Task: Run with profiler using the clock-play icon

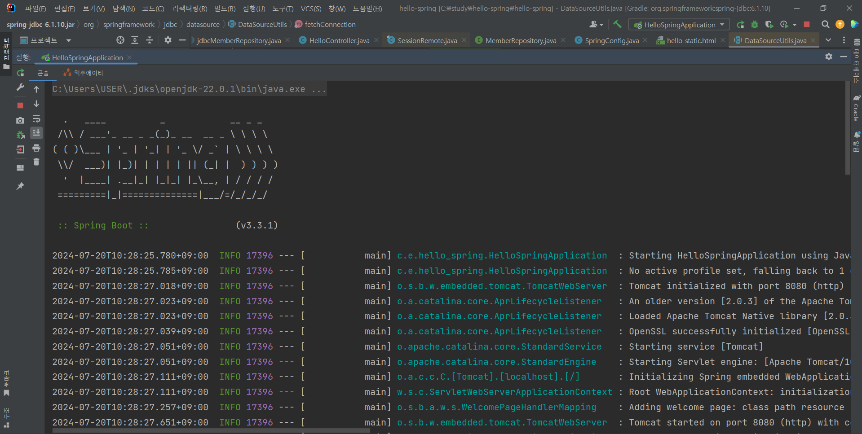Action: coord(784,24)
